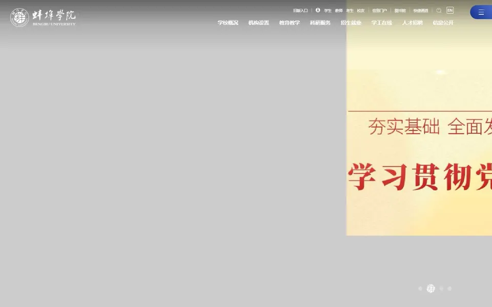Open the 学校概况 menu
Image resolution: width=492 pixels, height=307 pixels.
pos(228,23)
